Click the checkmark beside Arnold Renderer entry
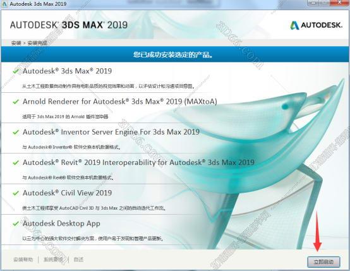Viewport: 350px width, 271px height. (16, 102)
